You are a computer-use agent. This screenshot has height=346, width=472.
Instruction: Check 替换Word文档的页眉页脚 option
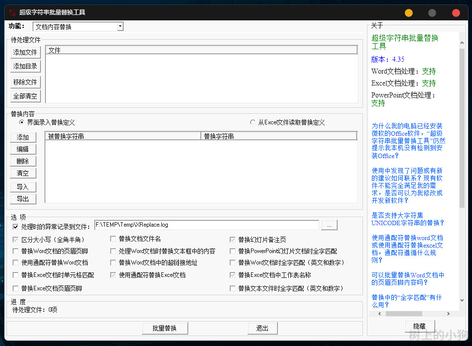tap(16, 251)
